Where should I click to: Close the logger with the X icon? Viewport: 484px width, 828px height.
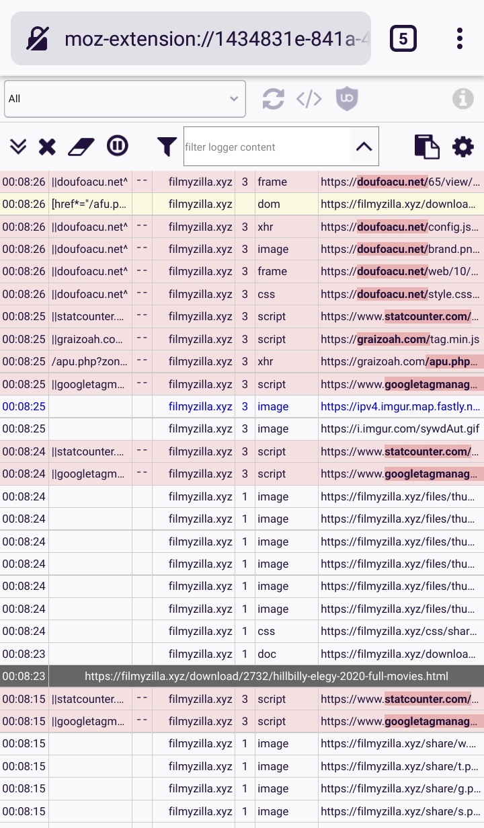click(x=47, y=147)
